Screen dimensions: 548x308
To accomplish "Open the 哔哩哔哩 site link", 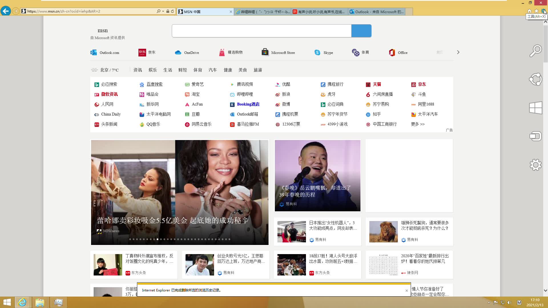I will pyautogui.click(x=245, y=94).
